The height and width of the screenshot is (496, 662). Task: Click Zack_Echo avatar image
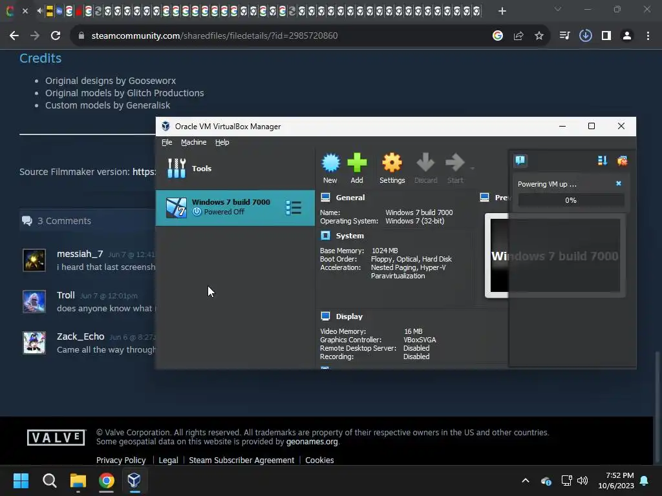tap(34, 342)
